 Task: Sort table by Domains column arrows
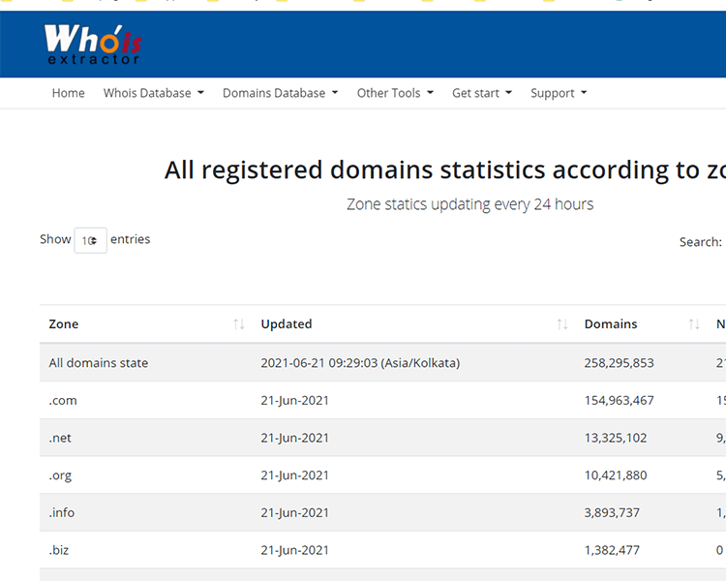[x=693, y=324]
